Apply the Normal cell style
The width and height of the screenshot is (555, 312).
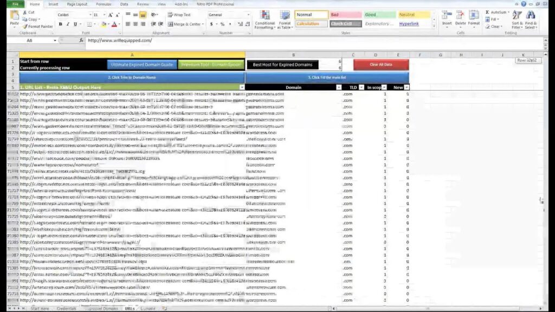tap(312, 15)
